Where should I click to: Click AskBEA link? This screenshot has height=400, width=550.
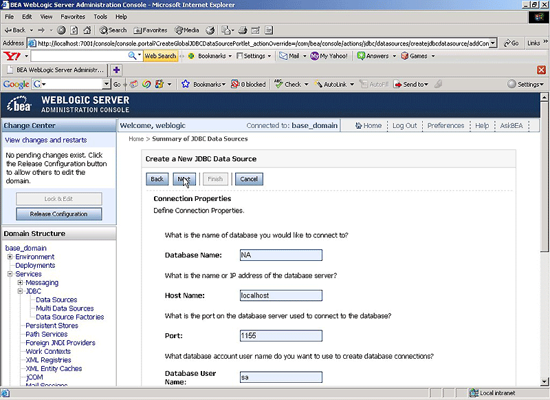coord(511,126)
